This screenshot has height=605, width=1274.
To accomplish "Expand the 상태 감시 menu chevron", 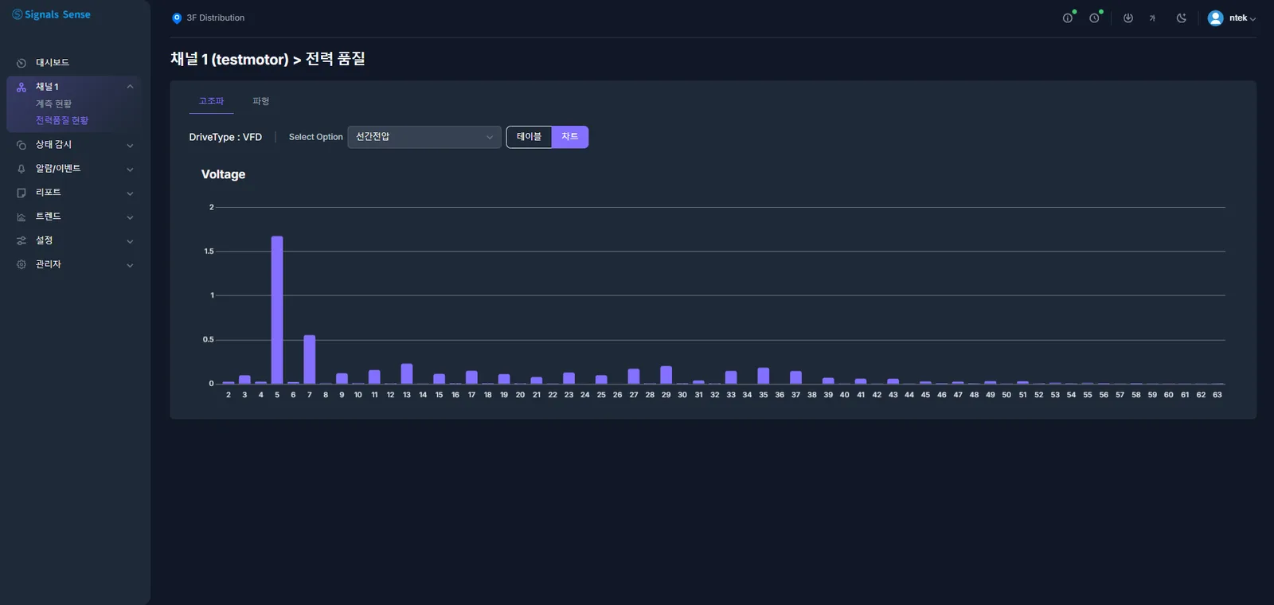I will (x=130, y=146).
